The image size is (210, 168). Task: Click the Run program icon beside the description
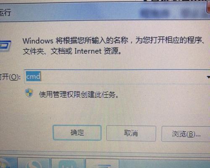[5, 46]
